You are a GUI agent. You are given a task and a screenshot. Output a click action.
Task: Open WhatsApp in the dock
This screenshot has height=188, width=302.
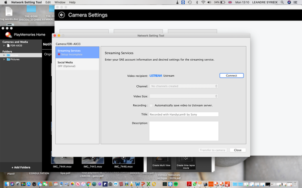tap(194, 184)
